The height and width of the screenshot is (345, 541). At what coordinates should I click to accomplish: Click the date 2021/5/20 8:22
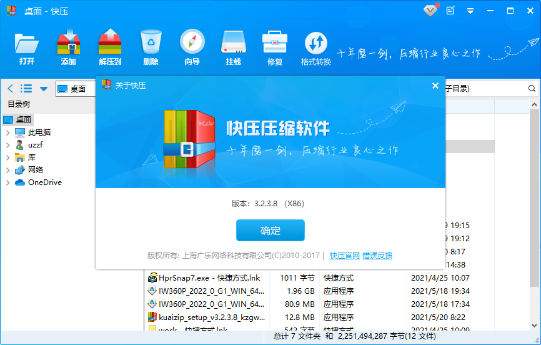coord(438,317)
